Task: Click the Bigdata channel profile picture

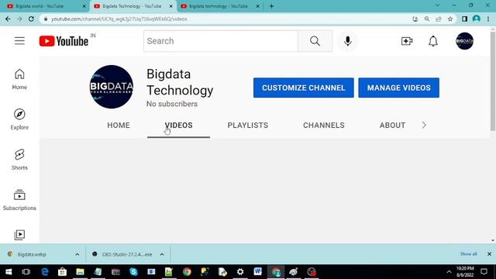Action: [112, 87]
